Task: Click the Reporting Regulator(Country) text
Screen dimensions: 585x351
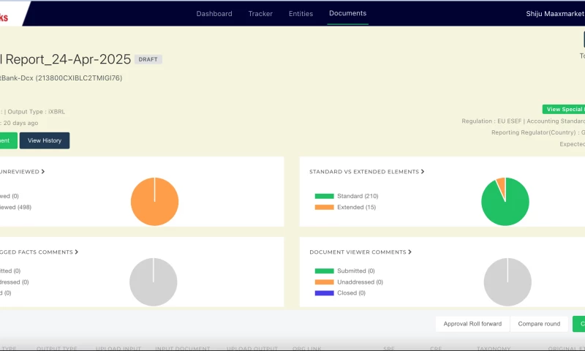Action: tap(534, 132)
